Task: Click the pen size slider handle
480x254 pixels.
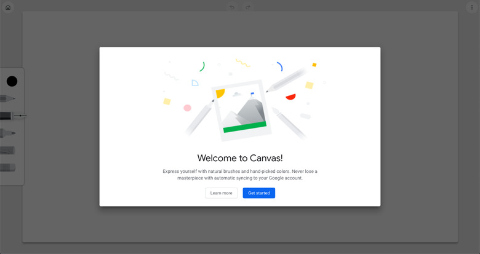Action: pyautogui.click(x=20, y=116)
